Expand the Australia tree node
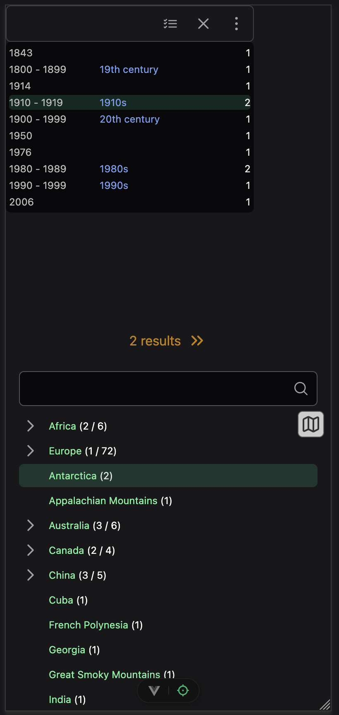 coord(30,525)
